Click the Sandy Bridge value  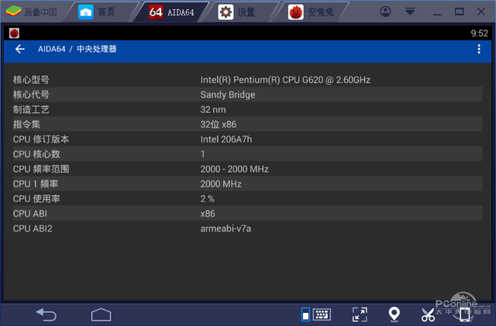pos(228,94)
